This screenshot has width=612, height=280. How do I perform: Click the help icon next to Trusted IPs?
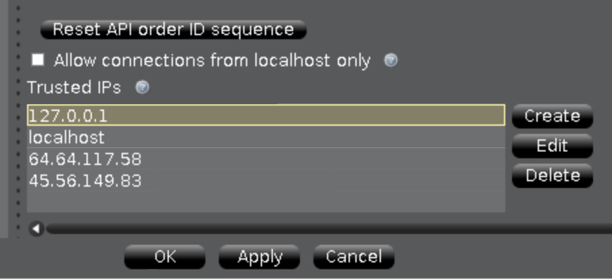[142, 87]
